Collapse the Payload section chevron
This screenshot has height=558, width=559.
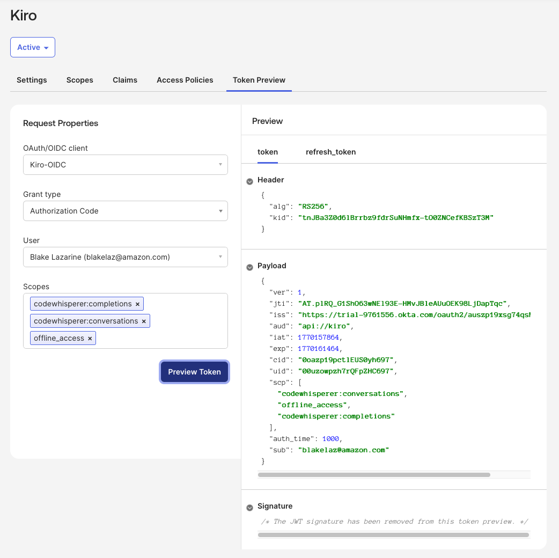click(x=249, y=267)
